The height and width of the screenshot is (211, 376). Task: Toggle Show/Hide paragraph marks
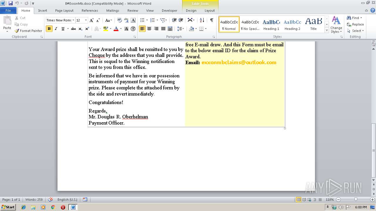coord(211,20)
